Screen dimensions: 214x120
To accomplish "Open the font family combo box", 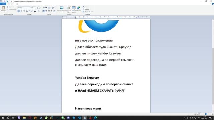I will point(24,8).
